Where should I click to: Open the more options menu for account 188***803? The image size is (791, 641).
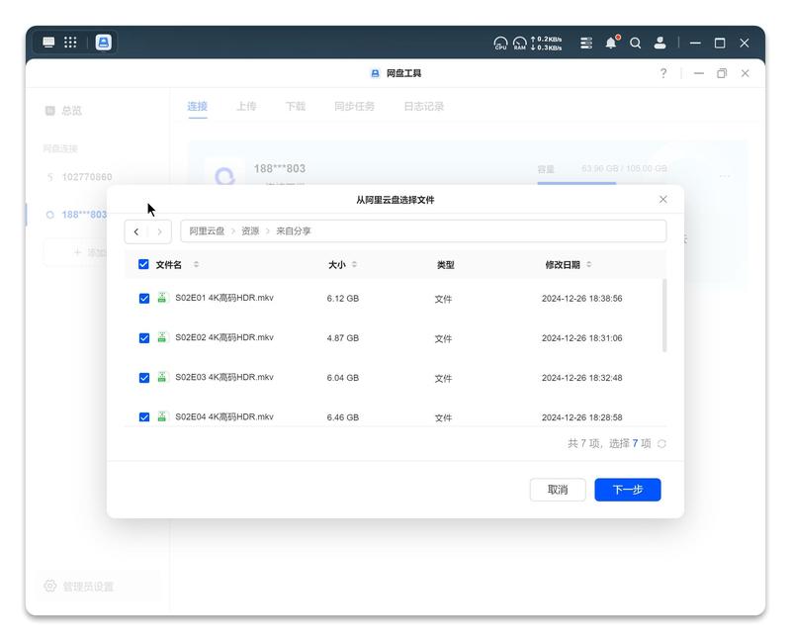click(x=725, y=176)
